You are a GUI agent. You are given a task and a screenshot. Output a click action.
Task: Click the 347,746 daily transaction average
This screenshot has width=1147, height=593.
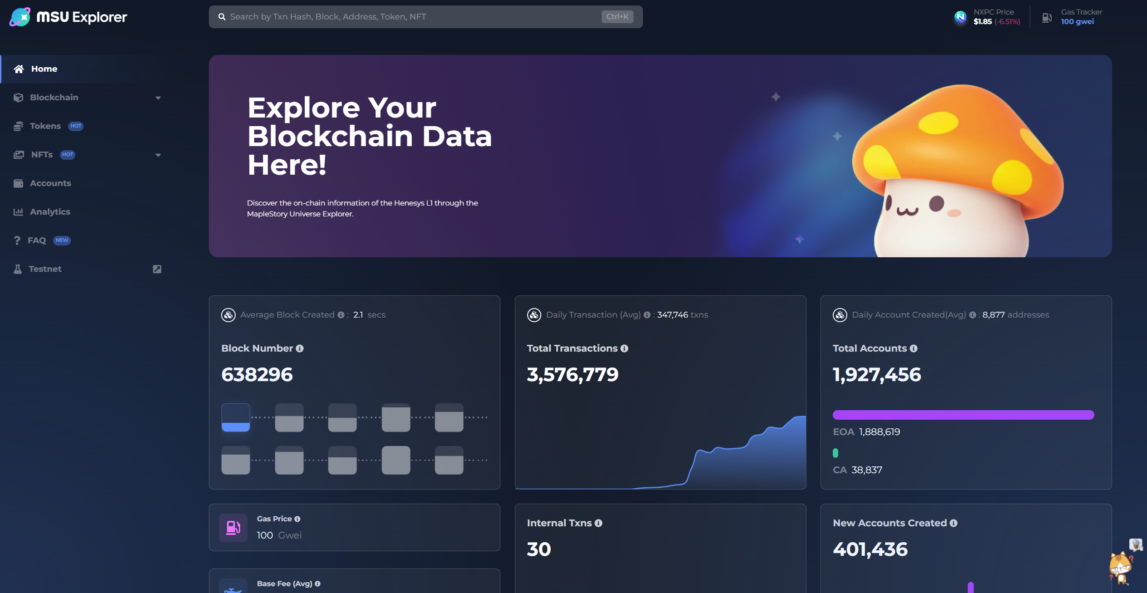point(672,315)
